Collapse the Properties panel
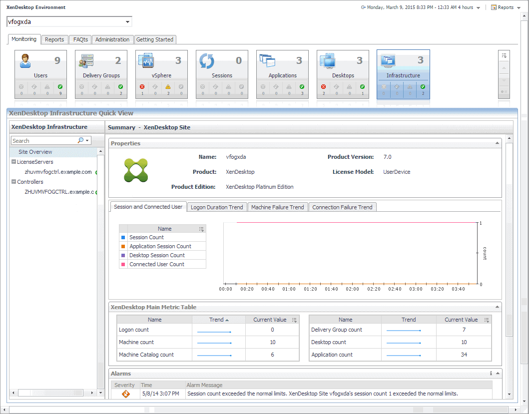 pos(497,143)
